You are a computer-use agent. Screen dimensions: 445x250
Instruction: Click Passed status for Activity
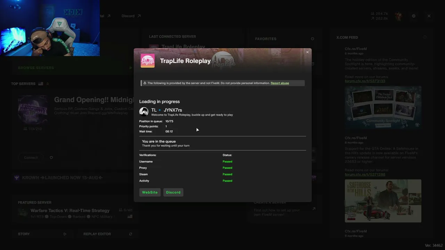click(x=227, y=181)
